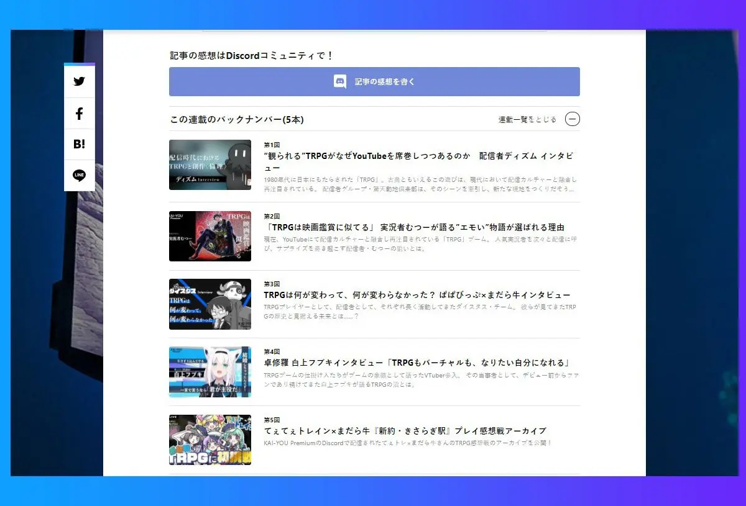The image size is (746, 506).
Task: Open thumbnail of the ディズム interview article
Action: coord(210,165)
